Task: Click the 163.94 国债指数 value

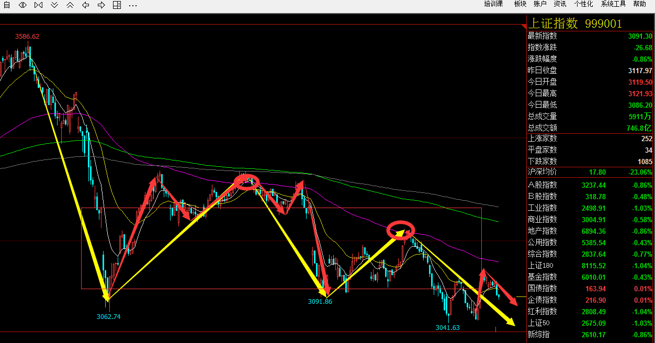Action: coord(596,289)
